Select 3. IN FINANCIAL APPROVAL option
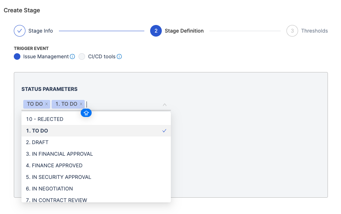 (96, 154)
